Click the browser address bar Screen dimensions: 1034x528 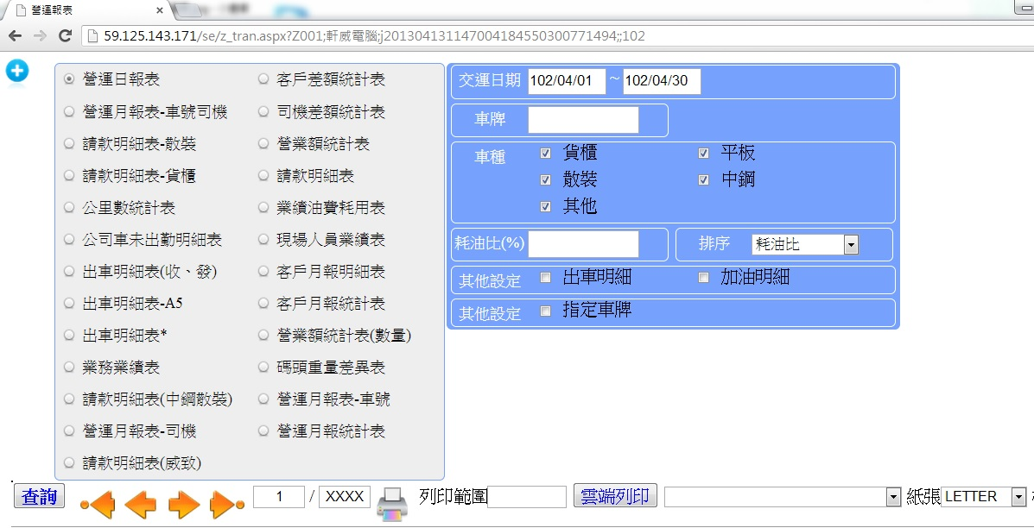(554, 36)
